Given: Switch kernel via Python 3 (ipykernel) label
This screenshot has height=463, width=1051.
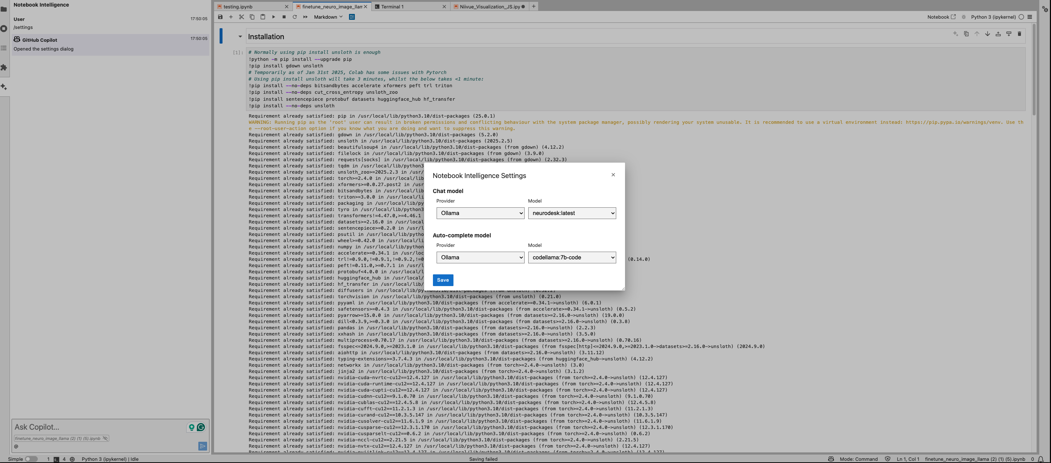Looking at the screenshot, I should (x=993, y=17).
